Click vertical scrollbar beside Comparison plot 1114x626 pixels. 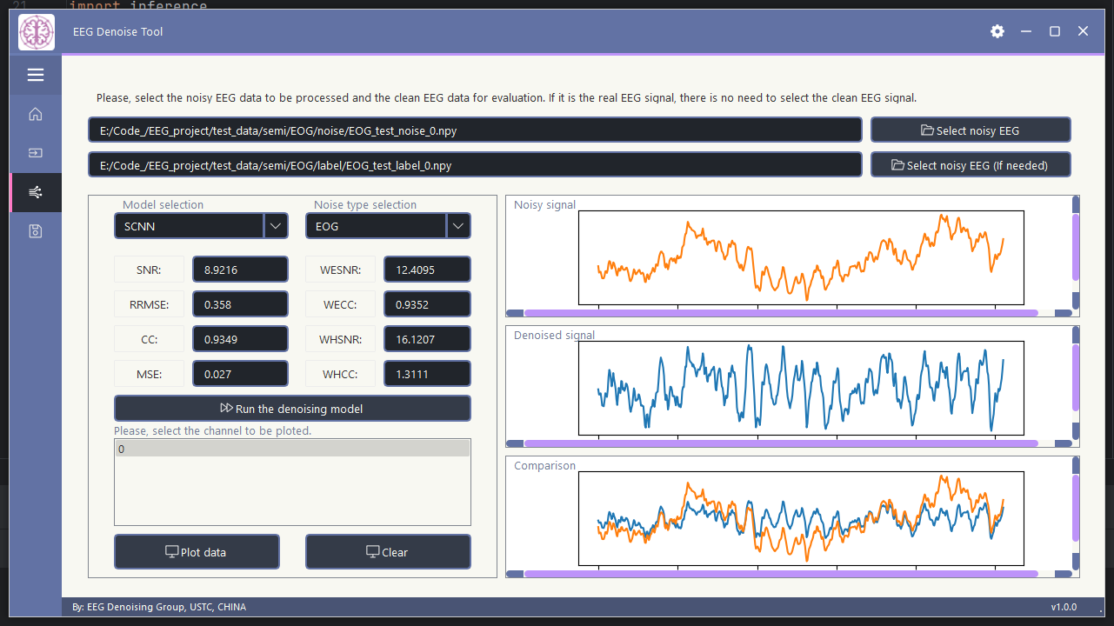(1076, 513)
